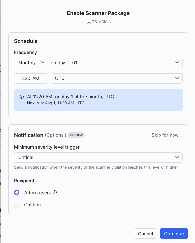Click the TB_ADMIN account badge icon

89,22
